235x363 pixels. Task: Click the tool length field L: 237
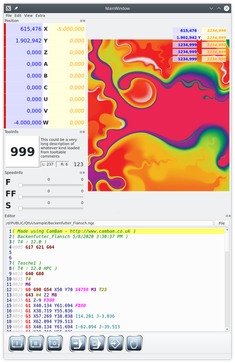[x=48, y=164]
